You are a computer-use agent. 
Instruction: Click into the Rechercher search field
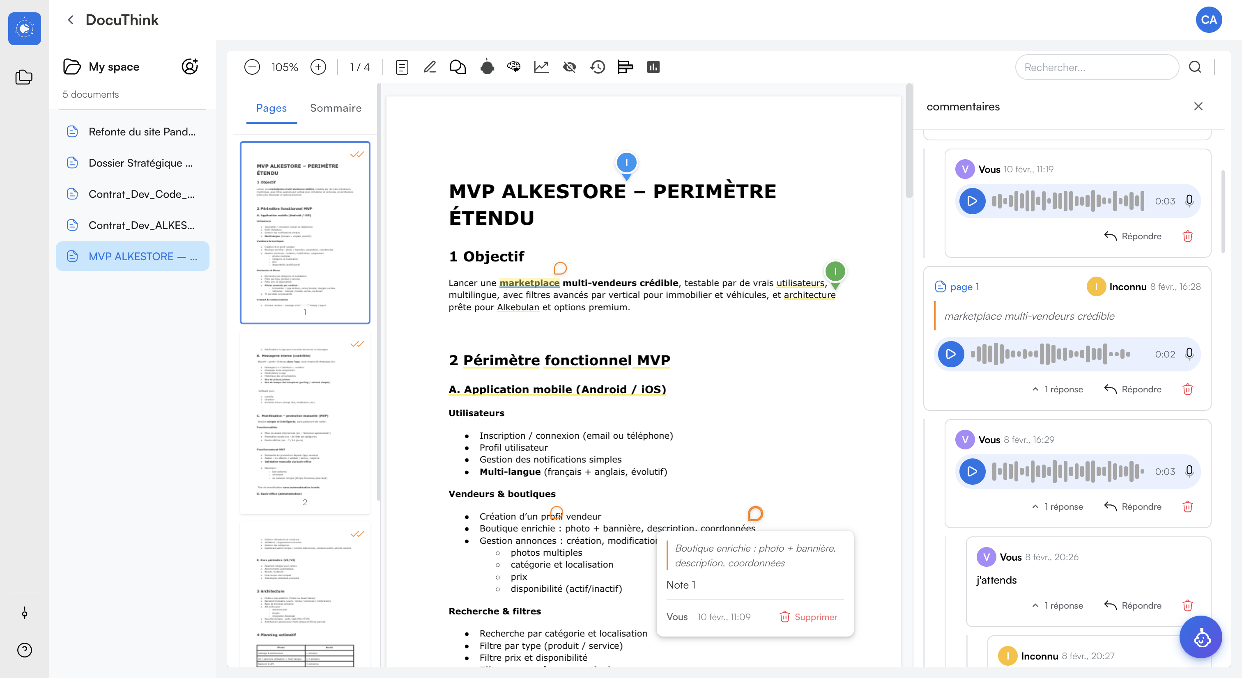point(1097,67)
